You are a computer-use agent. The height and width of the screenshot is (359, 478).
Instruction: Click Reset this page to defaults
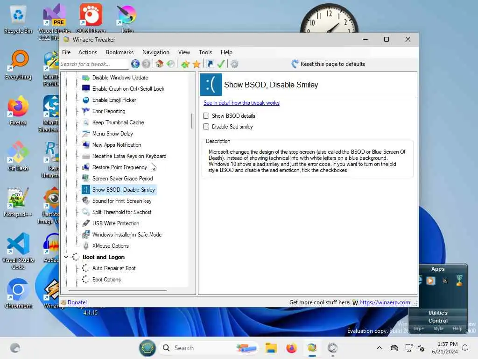coord(329,64)
